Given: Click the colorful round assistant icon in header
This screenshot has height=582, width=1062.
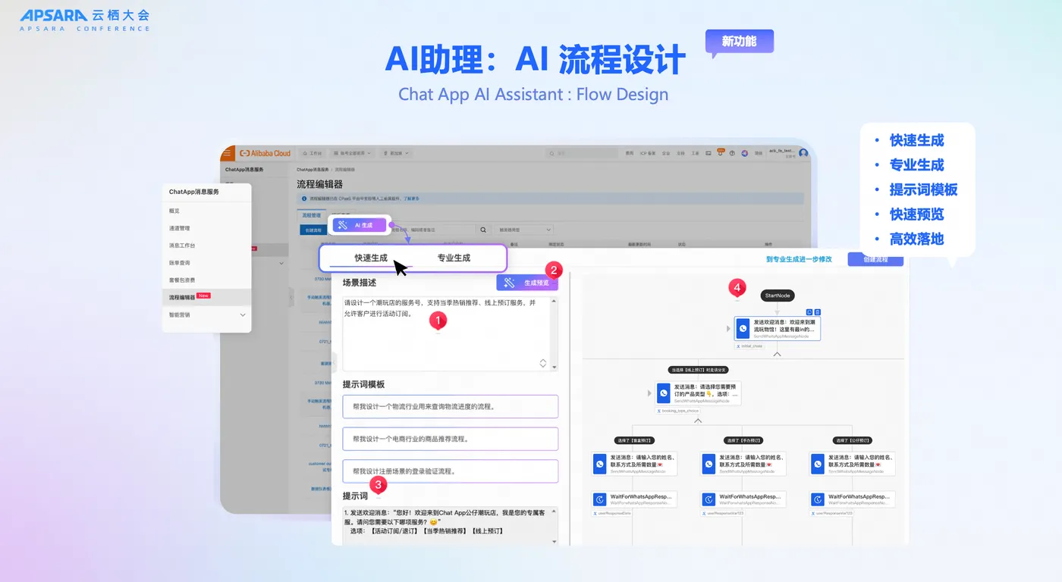Looking at the screenshot, I should click(745, 153).
